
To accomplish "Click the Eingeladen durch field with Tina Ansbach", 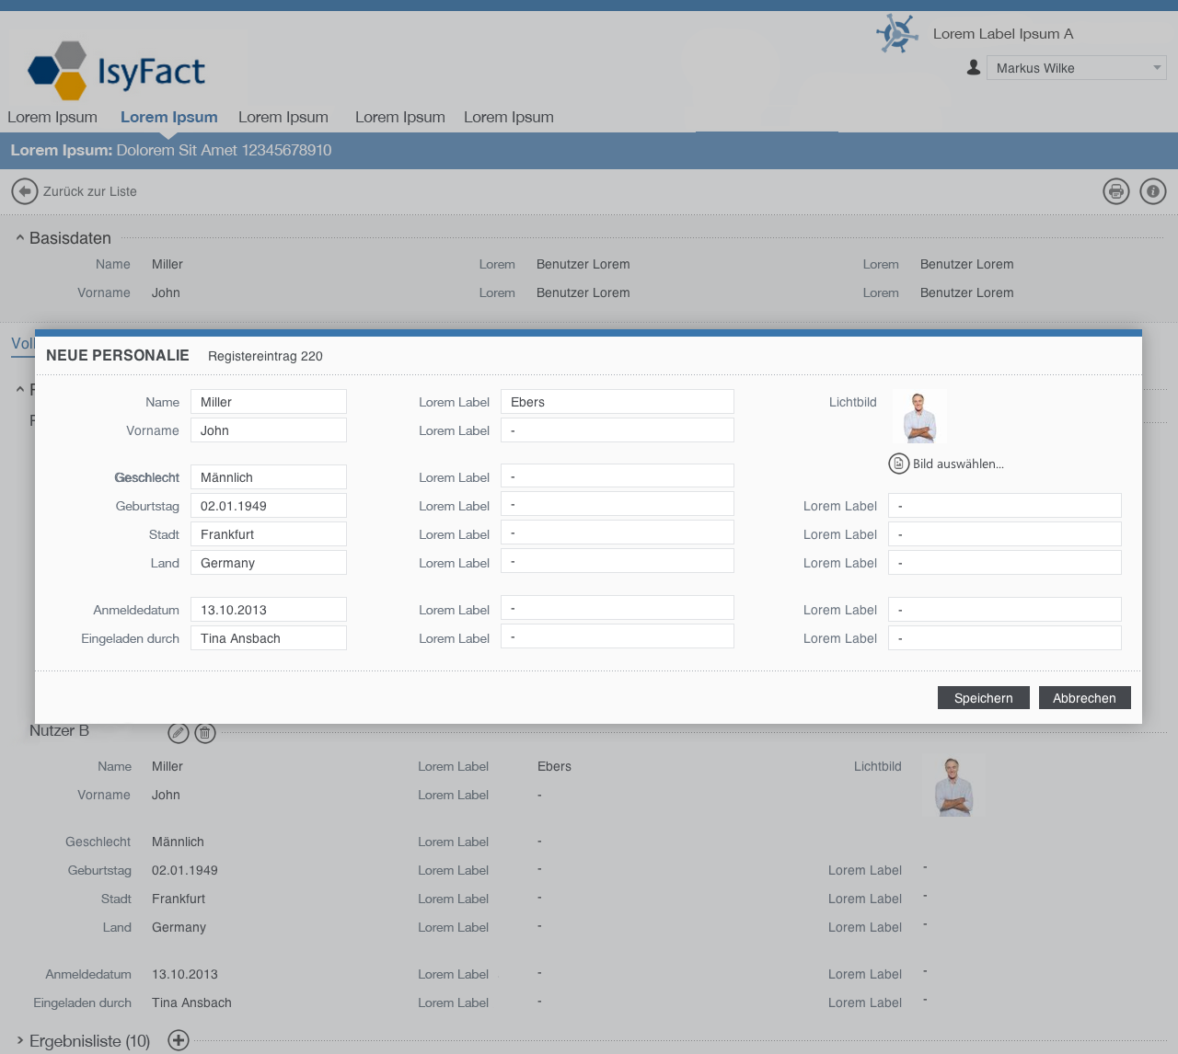I will (269, 638).
